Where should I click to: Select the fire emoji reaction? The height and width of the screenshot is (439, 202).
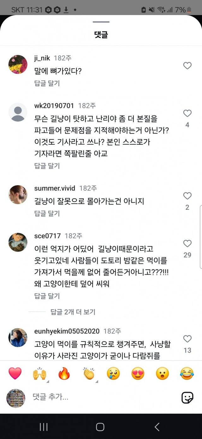coord(64,373)
